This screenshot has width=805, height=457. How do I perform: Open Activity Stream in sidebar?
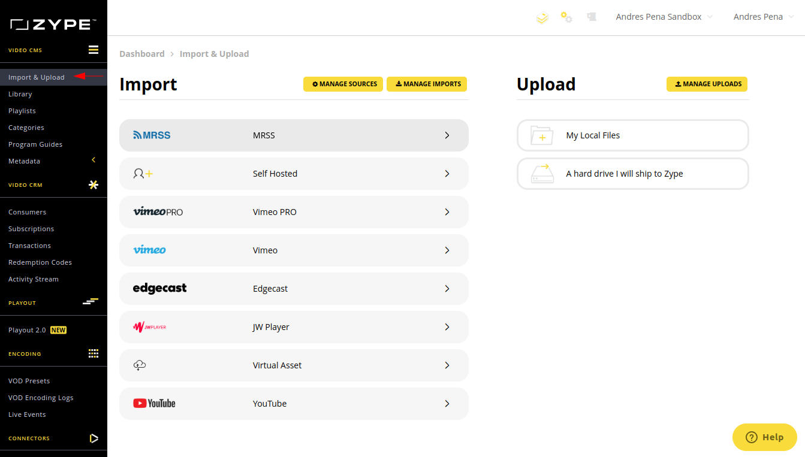[34, 279]
